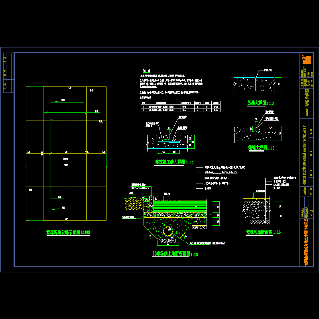Select the orange company logo in title block
The image size is (319, 319).
[306, 59]
